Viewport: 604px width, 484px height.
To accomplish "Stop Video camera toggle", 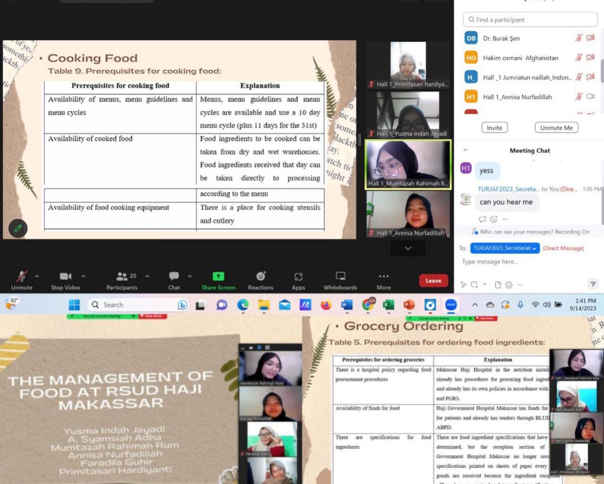I will (x=65, y=277).
